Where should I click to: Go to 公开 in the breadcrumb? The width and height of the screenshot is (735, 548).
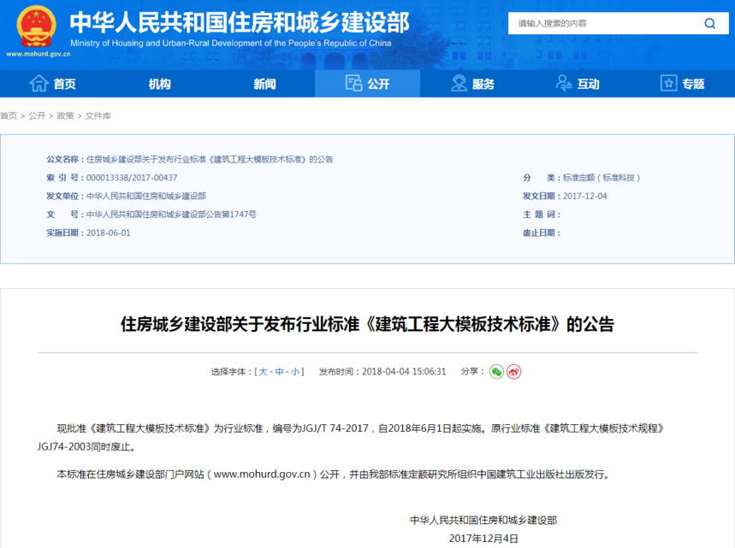[x=37, y=115]
